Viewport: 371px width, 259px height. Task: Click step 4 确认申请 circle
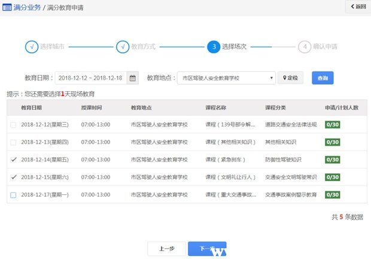[305, 47]
